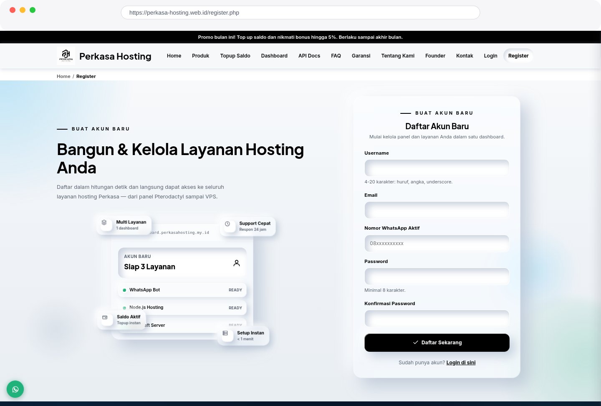Click the Register button in navigation
Viewport: 601px width, 406px height.
pyautogui.click(x=518, y=56)
